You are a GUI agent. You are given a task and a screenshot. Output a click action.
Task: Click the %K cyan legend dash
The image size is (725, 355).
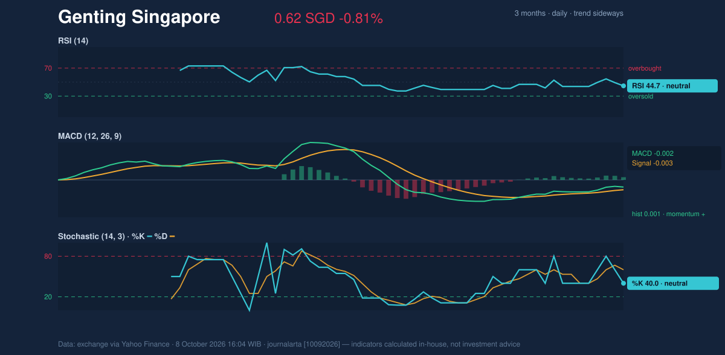coord(149,236)
